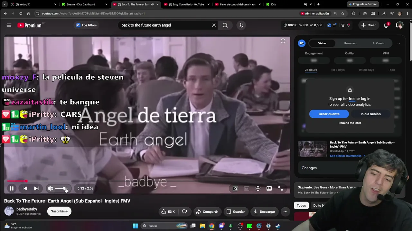This screenshot has width=412, height=231.
Task: Click the Compartir share button
Action: point(207,212)
